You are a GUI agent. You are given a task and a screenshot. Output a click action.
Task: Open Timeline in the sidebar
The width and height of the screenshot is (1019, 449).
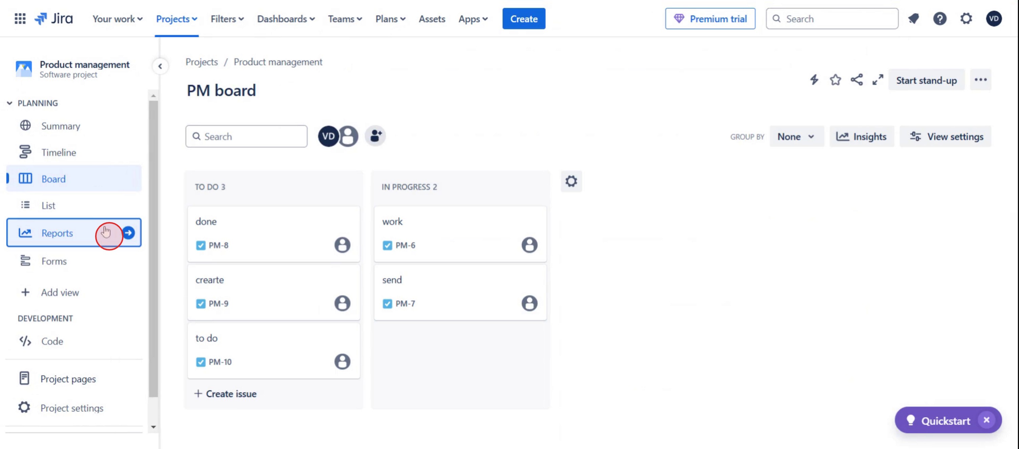[59, 152]
